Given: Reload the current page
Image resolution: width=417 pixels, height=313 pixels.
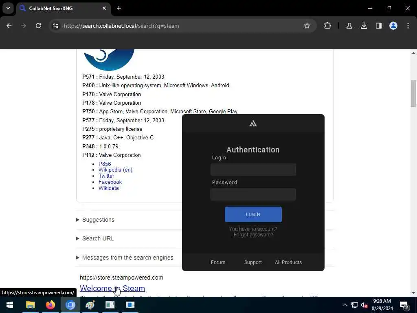Looking at the screenshot, I should (x=38, y=26).
